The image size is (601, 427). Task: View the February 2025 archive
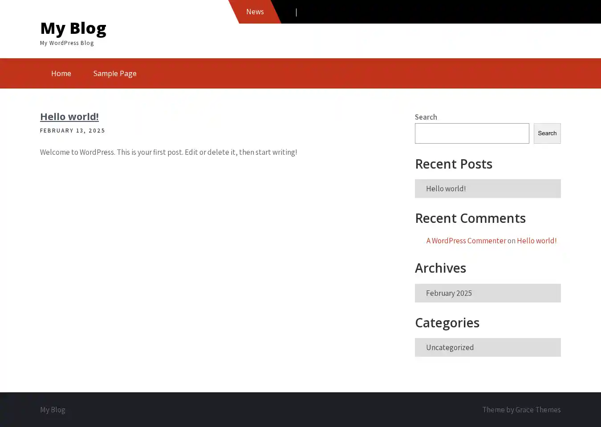pos(449,293)
